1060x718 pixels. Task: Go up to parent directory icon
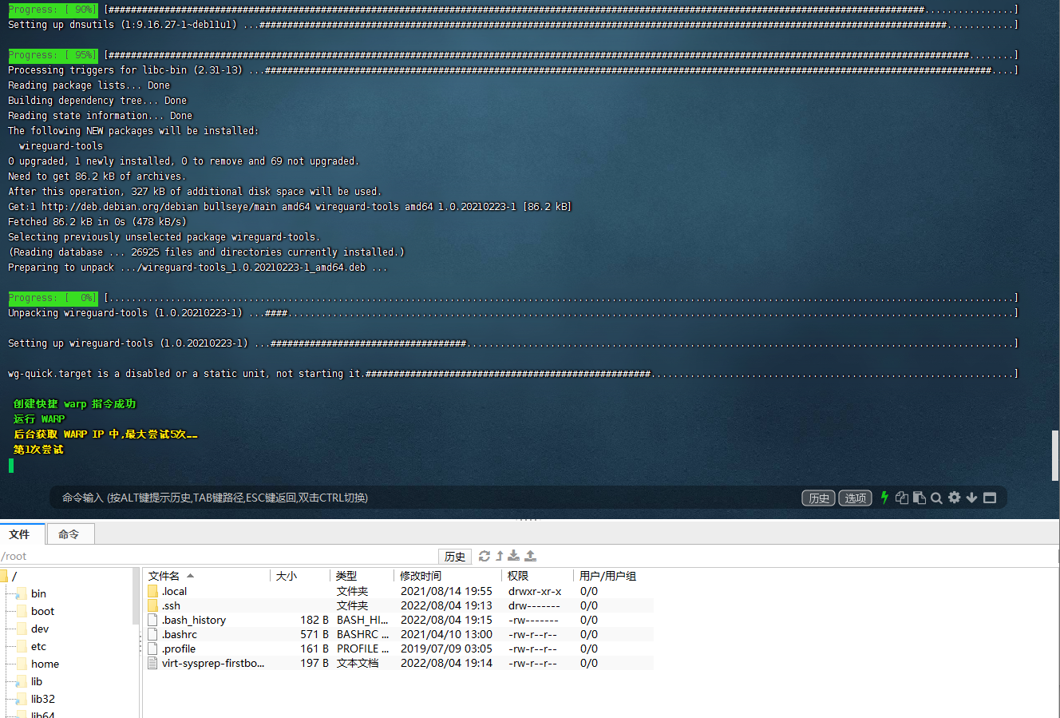coord(500,556)
